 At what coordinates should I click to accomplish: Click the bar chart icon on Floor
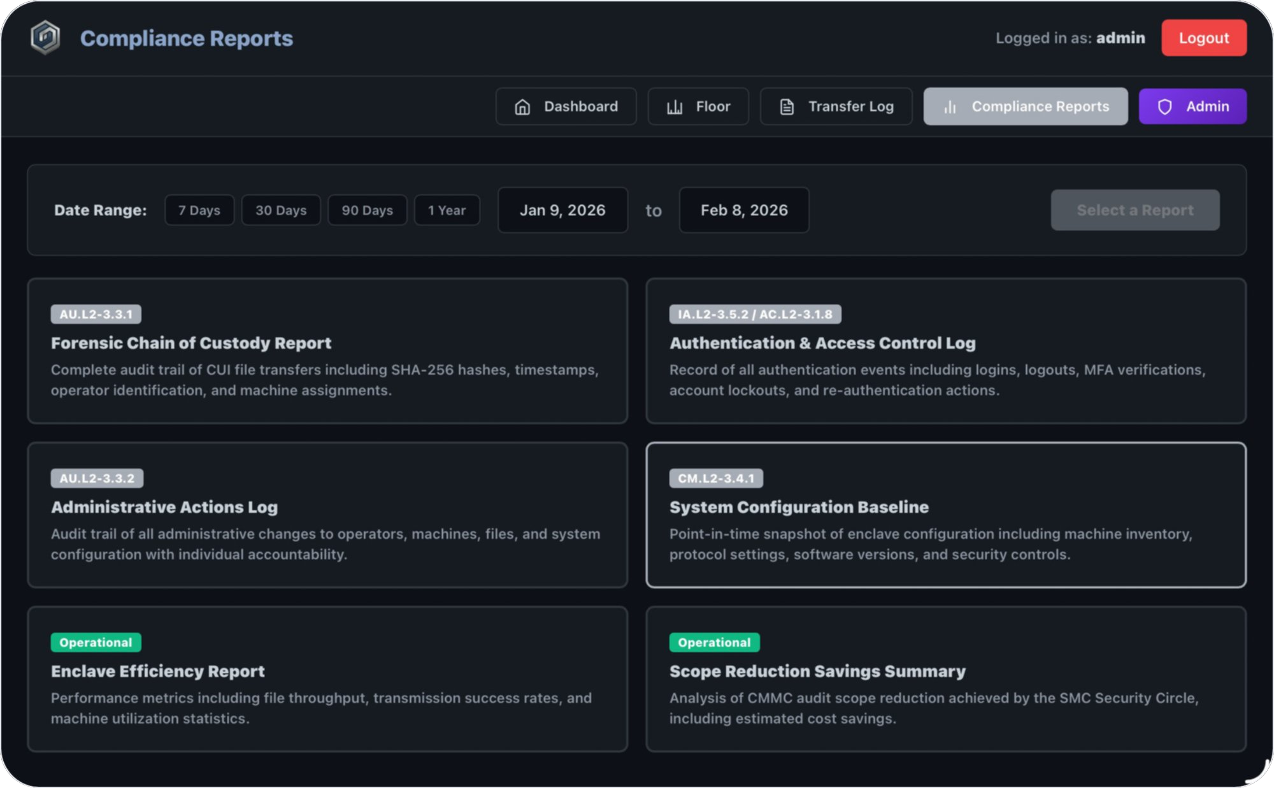coord(675,107)
